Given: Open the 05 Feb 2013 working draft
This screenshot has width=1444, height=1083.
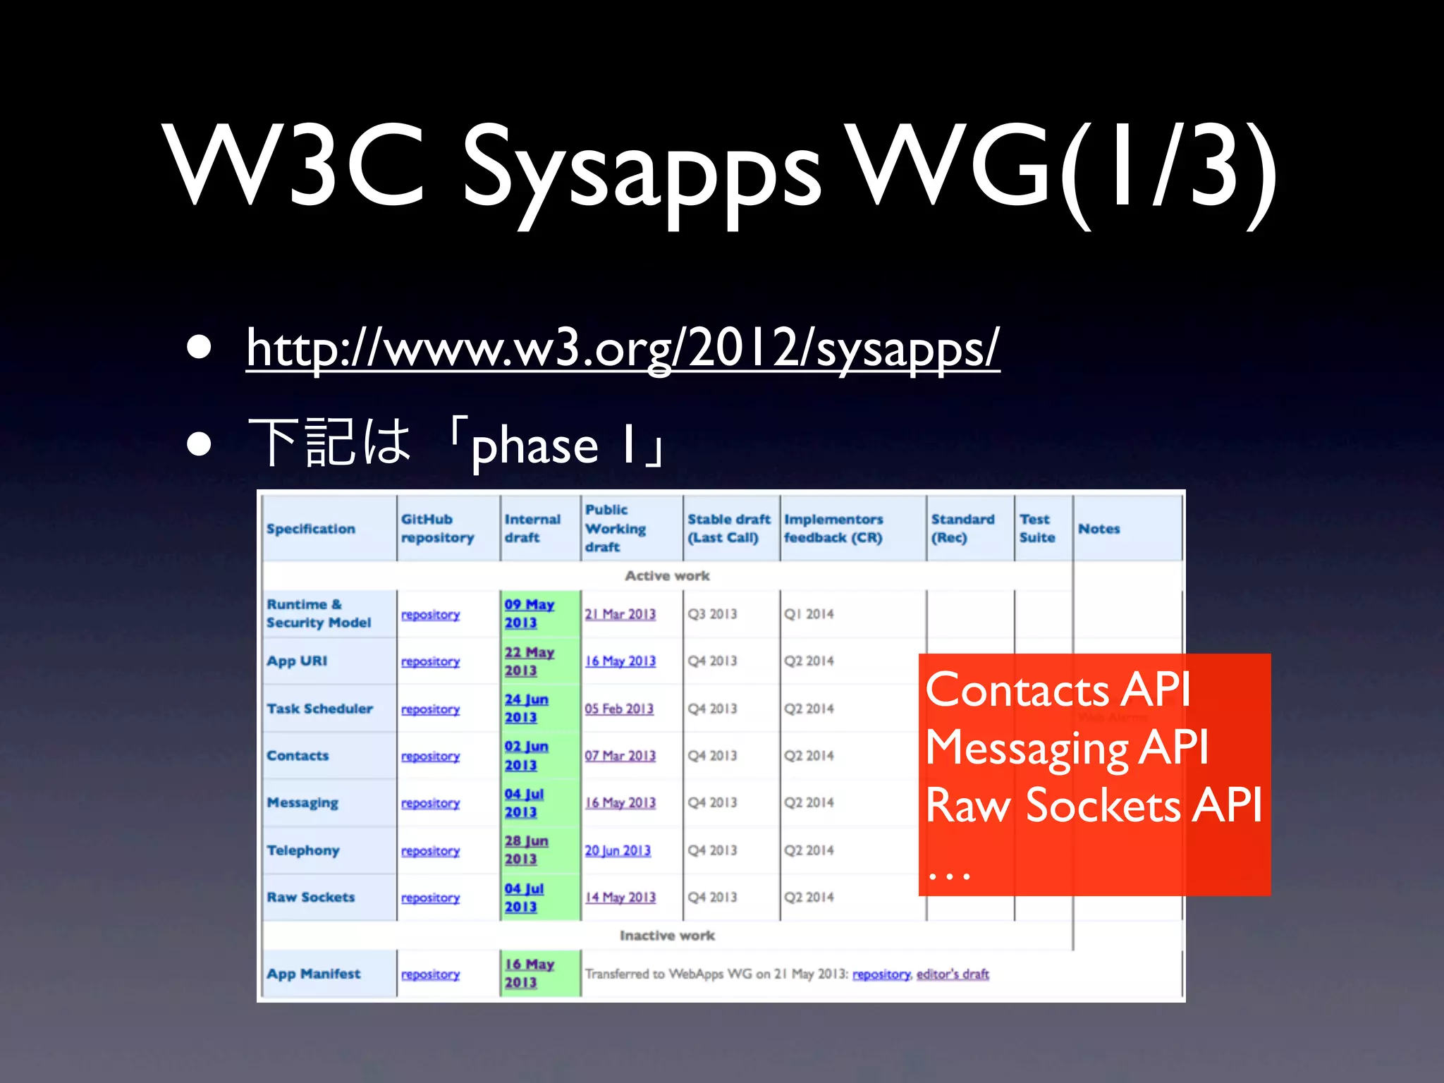Looking at the screenshot, I should pos(619,709).
